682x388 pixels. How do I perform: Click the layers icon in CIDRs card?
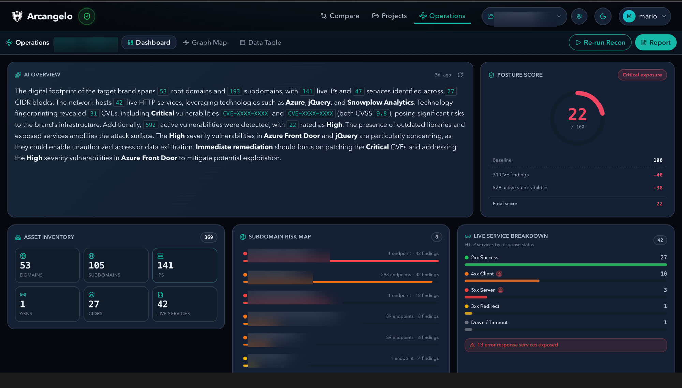point(92,295)
